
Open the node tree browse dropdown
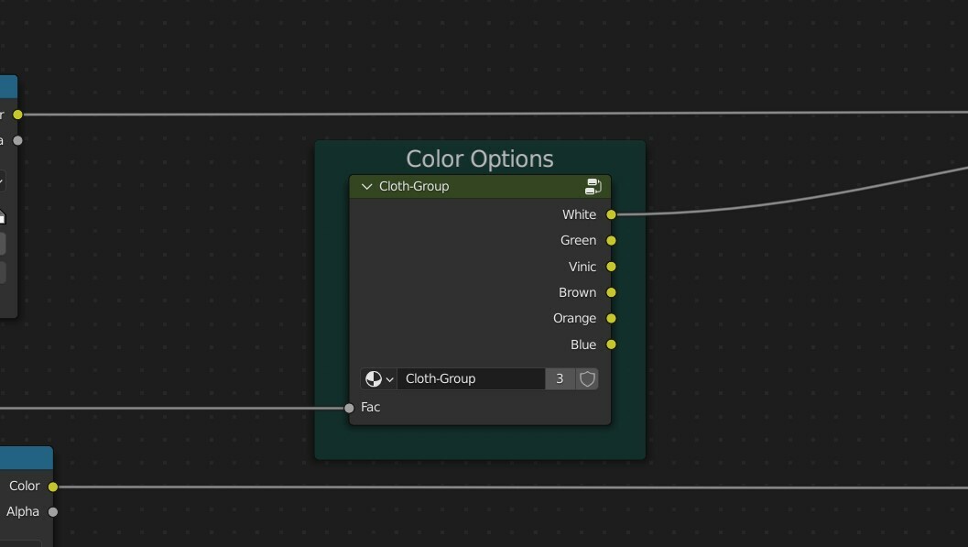pyautogui.click(x=379, y=379)
